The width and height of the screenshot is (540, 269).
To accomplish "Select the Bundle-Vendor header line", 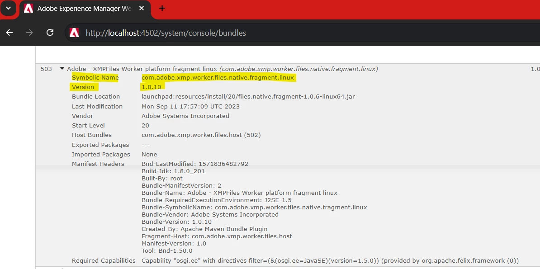I will [x=210, y=215].
